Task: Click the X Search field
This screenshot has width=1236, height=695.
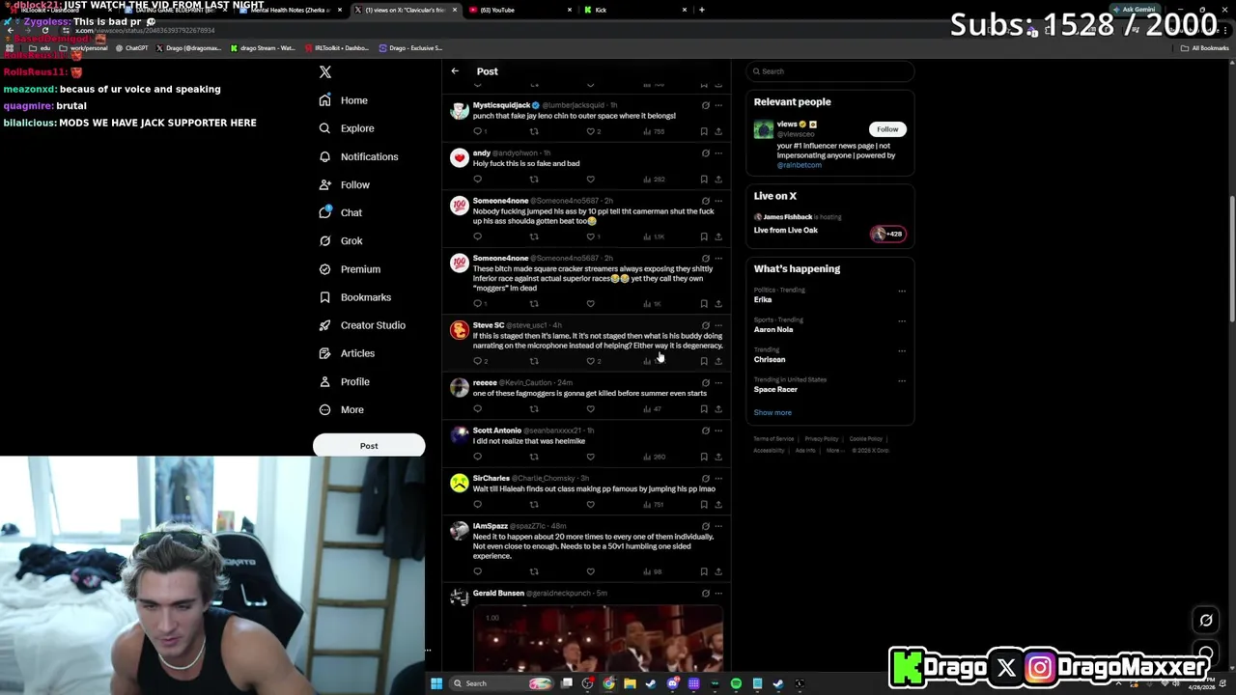Action: (x=830, y=71)
